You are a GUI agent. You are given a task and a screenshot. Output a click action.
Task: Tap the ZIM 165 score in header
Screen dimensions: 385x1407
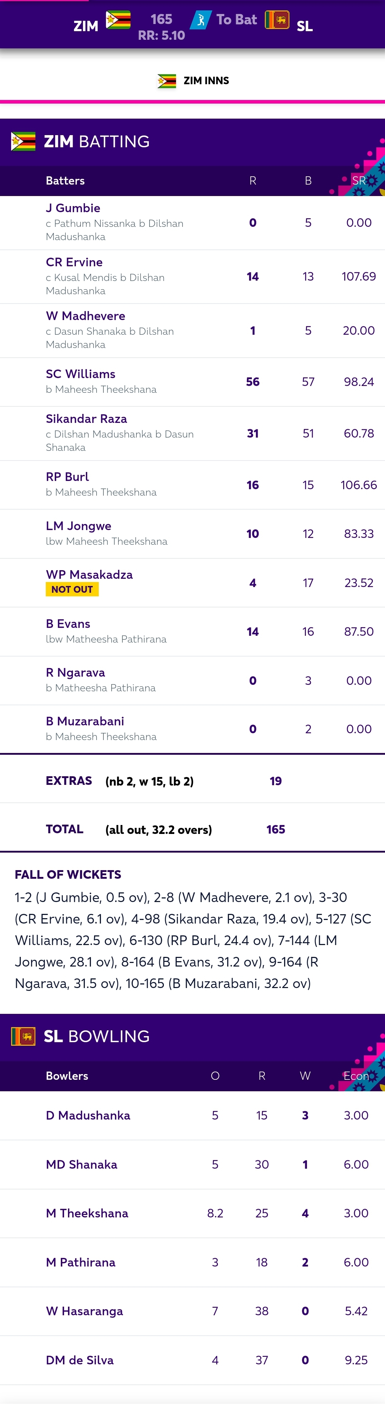point(161,20)
